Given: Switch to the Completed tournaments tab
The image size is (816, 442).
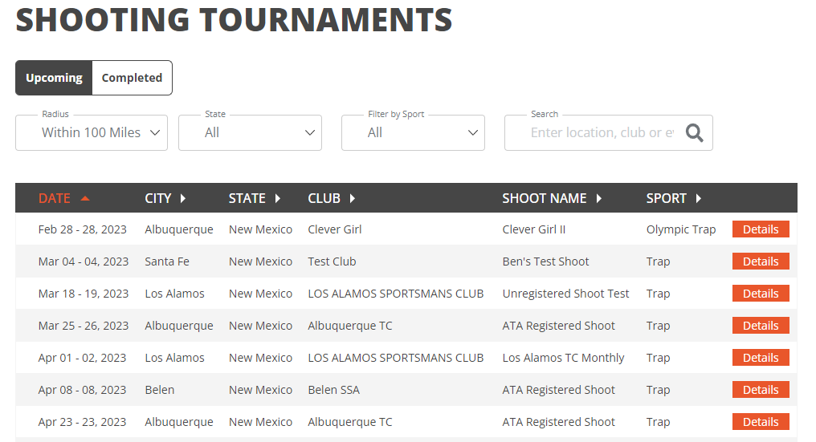Looking at the screenshot, I should click(x=133, y=78).
